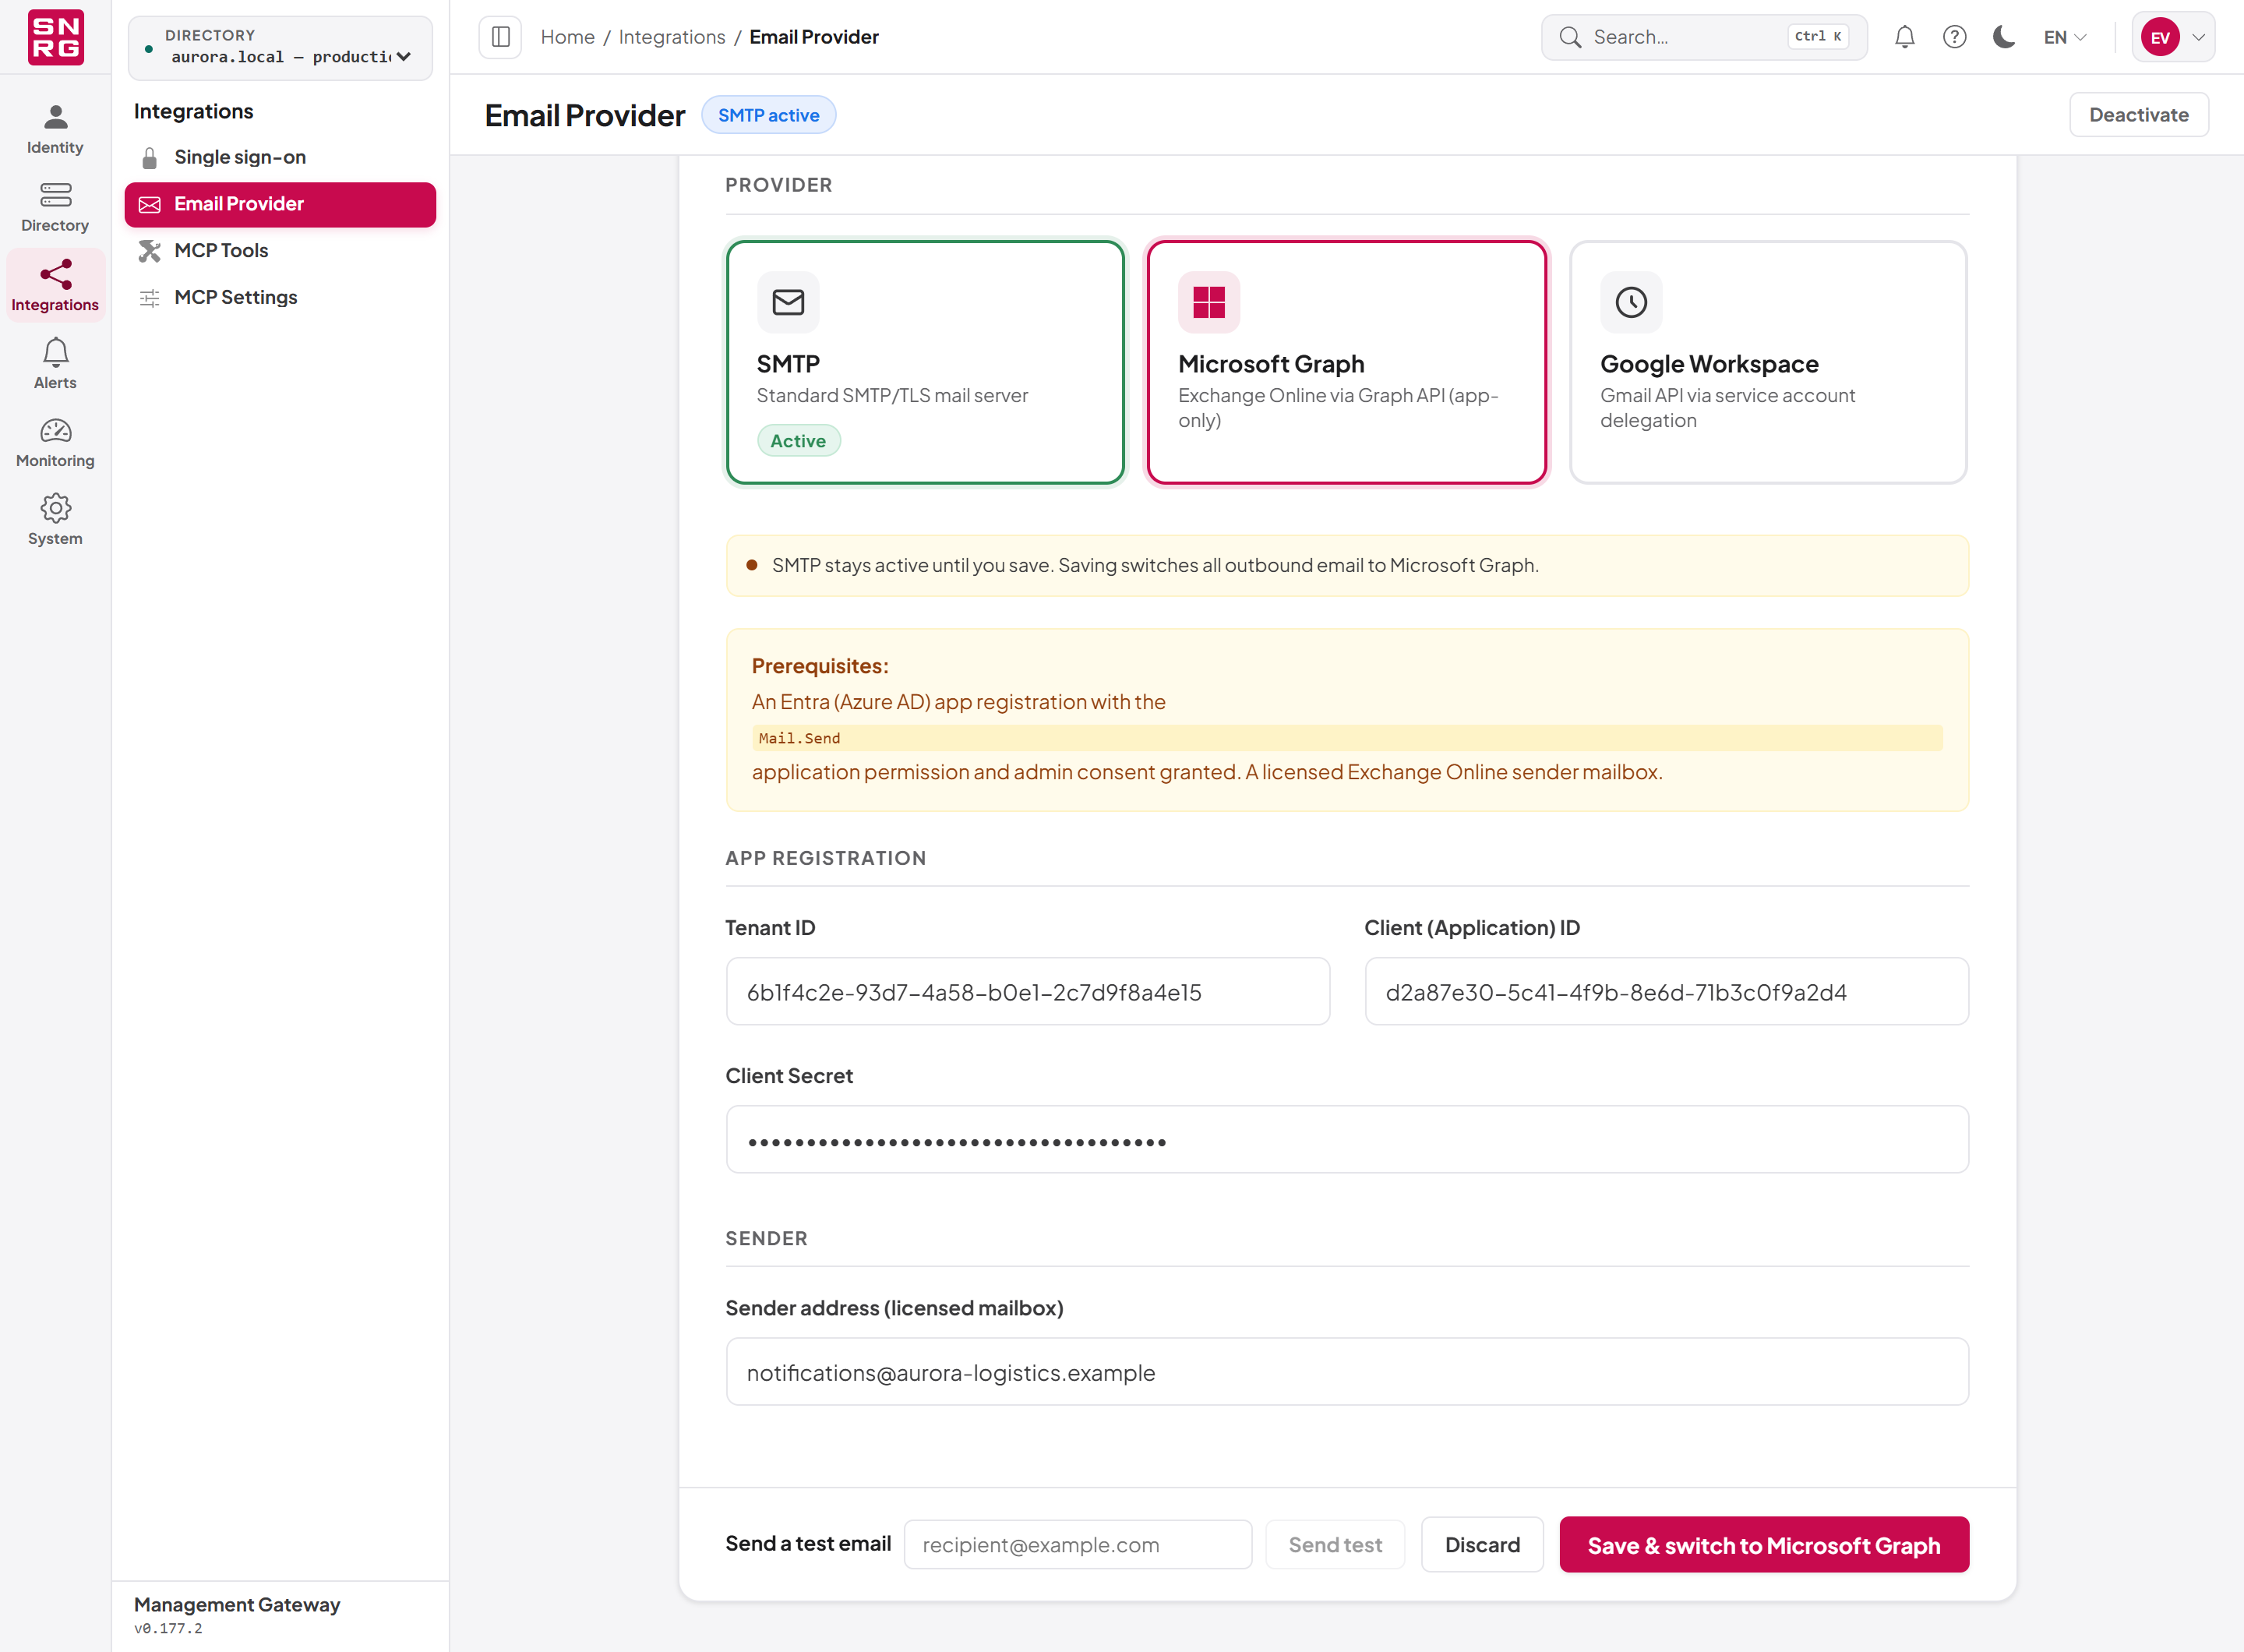Select the Google Workspace provider card
This screenshot has width=2244, height=1652.
[x=1768, y=362]
